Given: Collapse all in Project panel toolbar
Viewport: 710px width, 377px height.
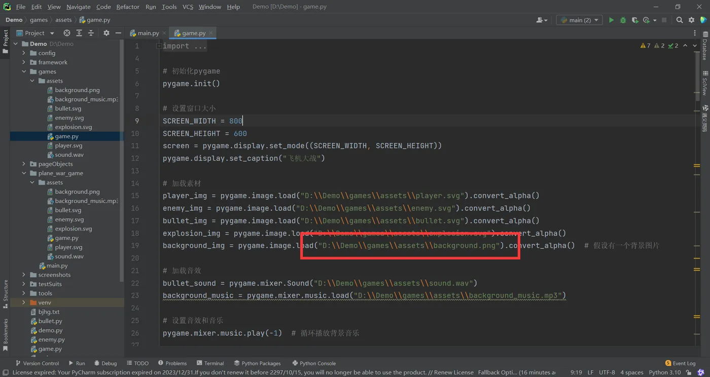Looking at the screenshot, I should point(91,33).
